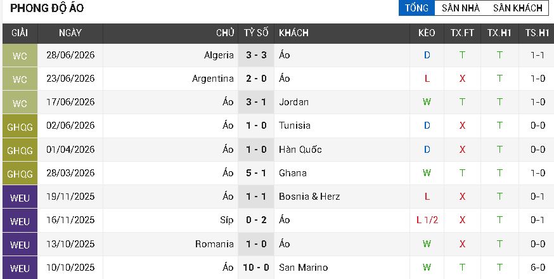The height and width of the screenshot is (279, 554).
Task: Open the 10 - 0 score against San Marino
Action: 256,268
